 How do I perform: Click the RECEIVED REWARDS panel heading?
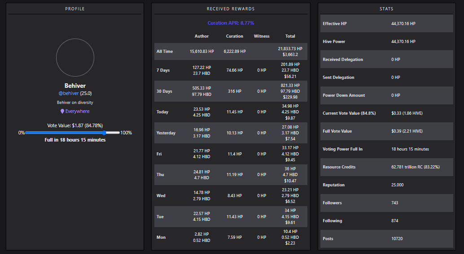pos(231,9)
